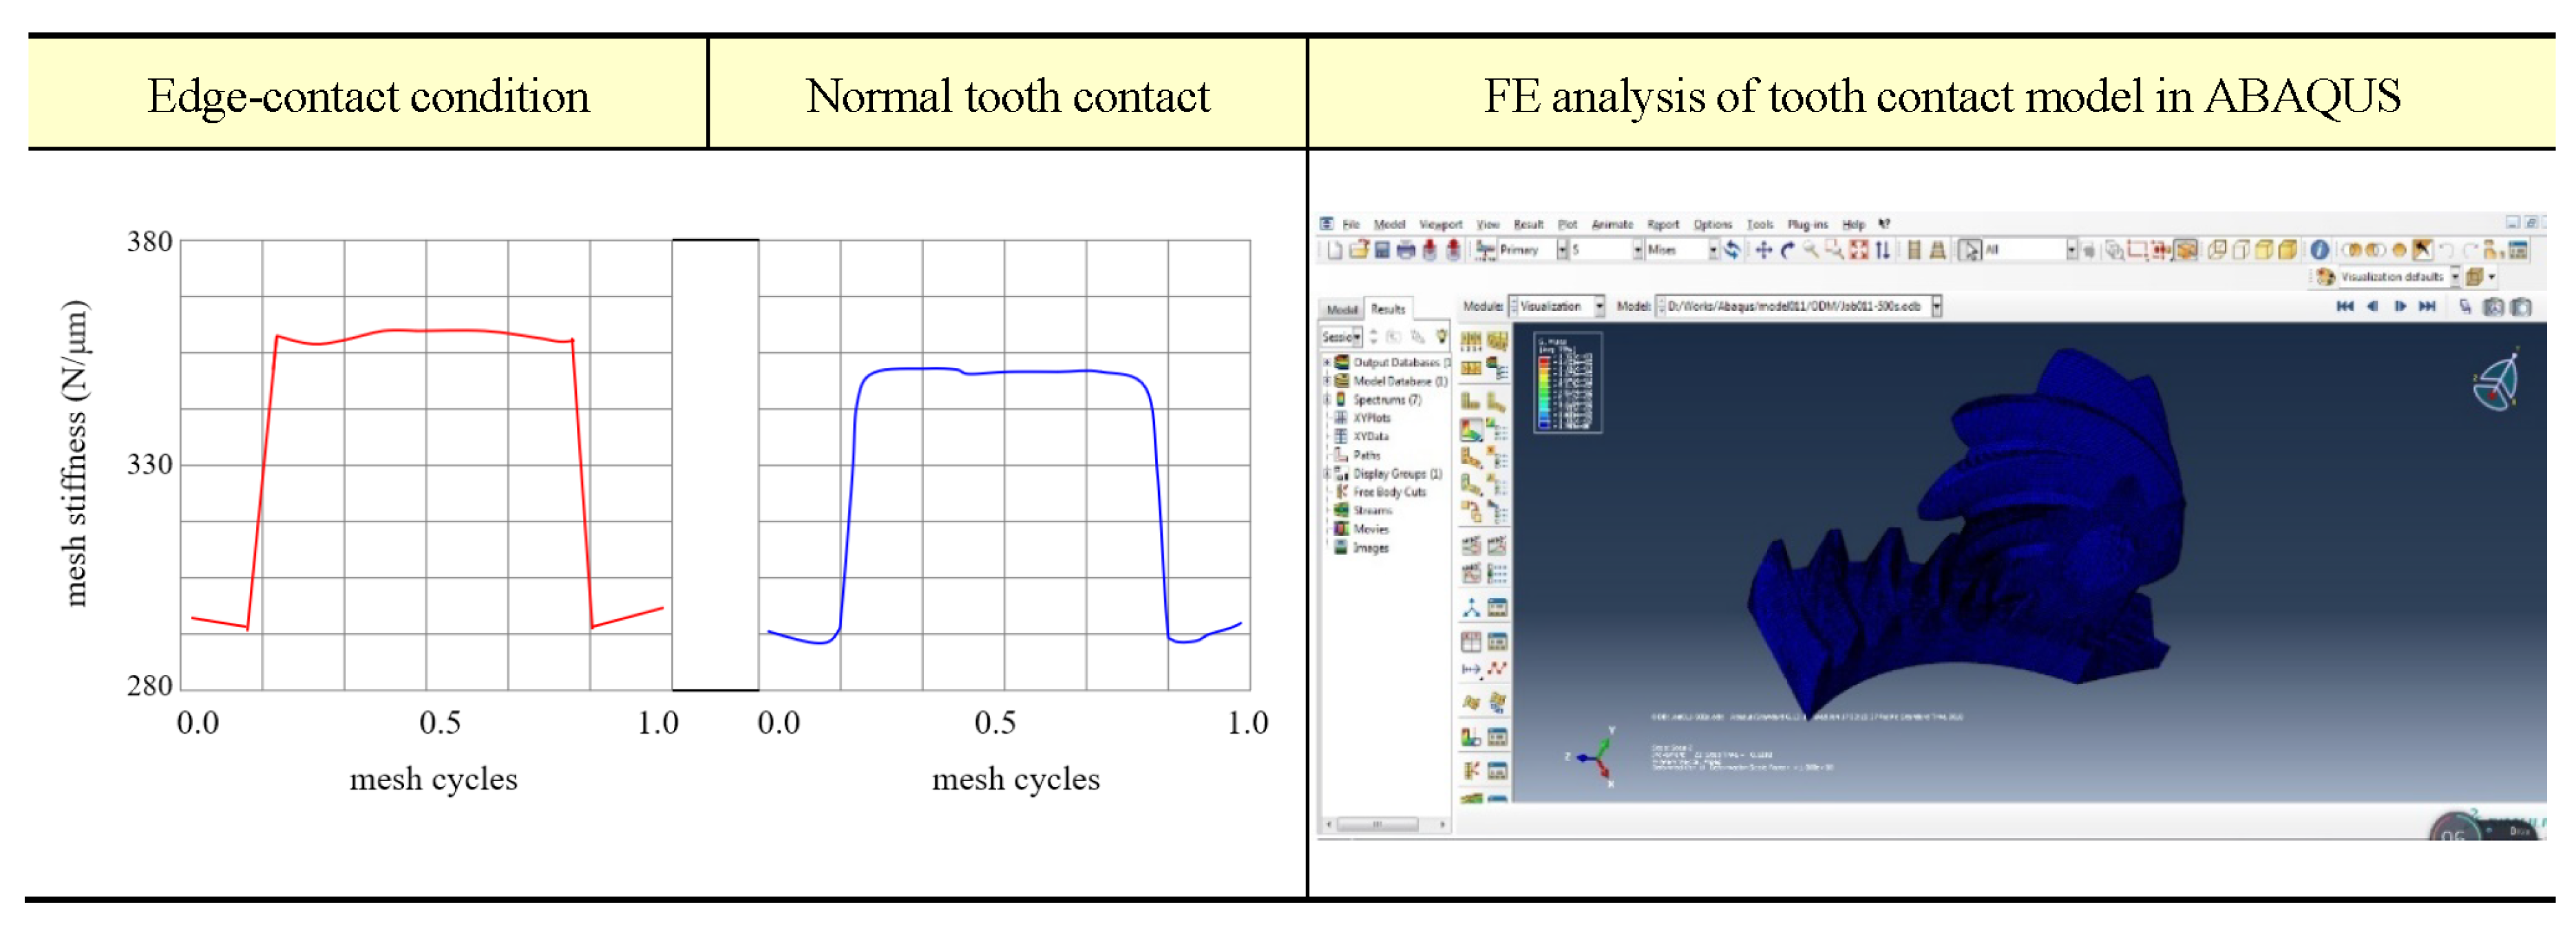This screenshot has height=931, width=2576.
Task: Expand the Output Databases tree node
Action: [x=1327, y=362]
